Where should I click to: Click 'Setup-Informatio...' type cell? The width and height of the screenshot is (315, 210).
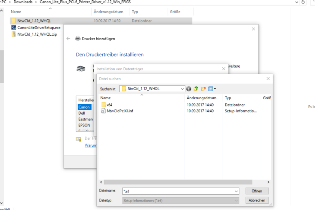241,111
